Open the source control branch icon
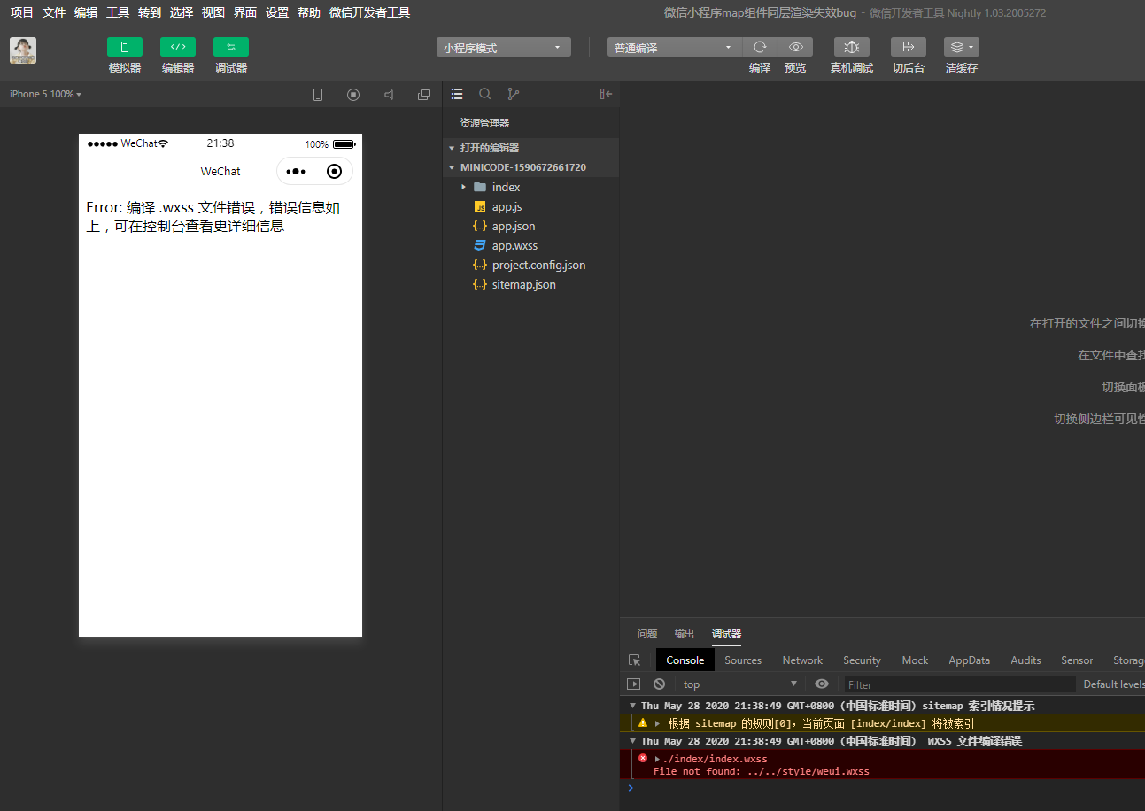The height and width of the screenshot is (811, 1145). [514, 94]
